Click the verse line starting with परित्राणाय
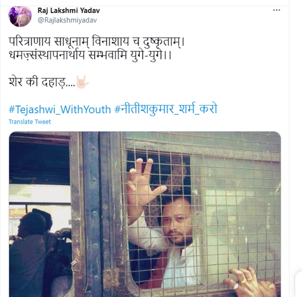 [x=97, y=42]
